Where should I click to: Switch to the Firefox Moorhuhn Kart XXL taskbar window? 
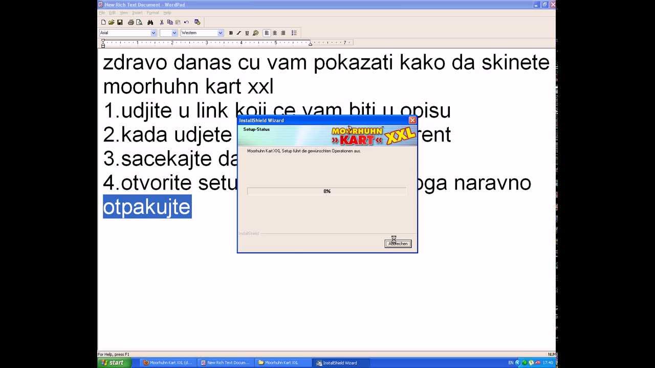tap(167, 363)
